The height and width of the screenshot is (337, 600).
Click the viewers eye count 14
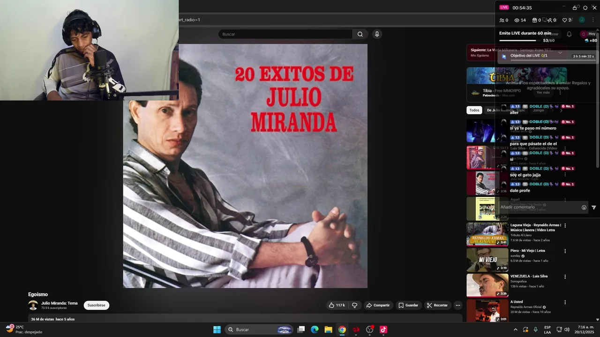coord(520,20)
